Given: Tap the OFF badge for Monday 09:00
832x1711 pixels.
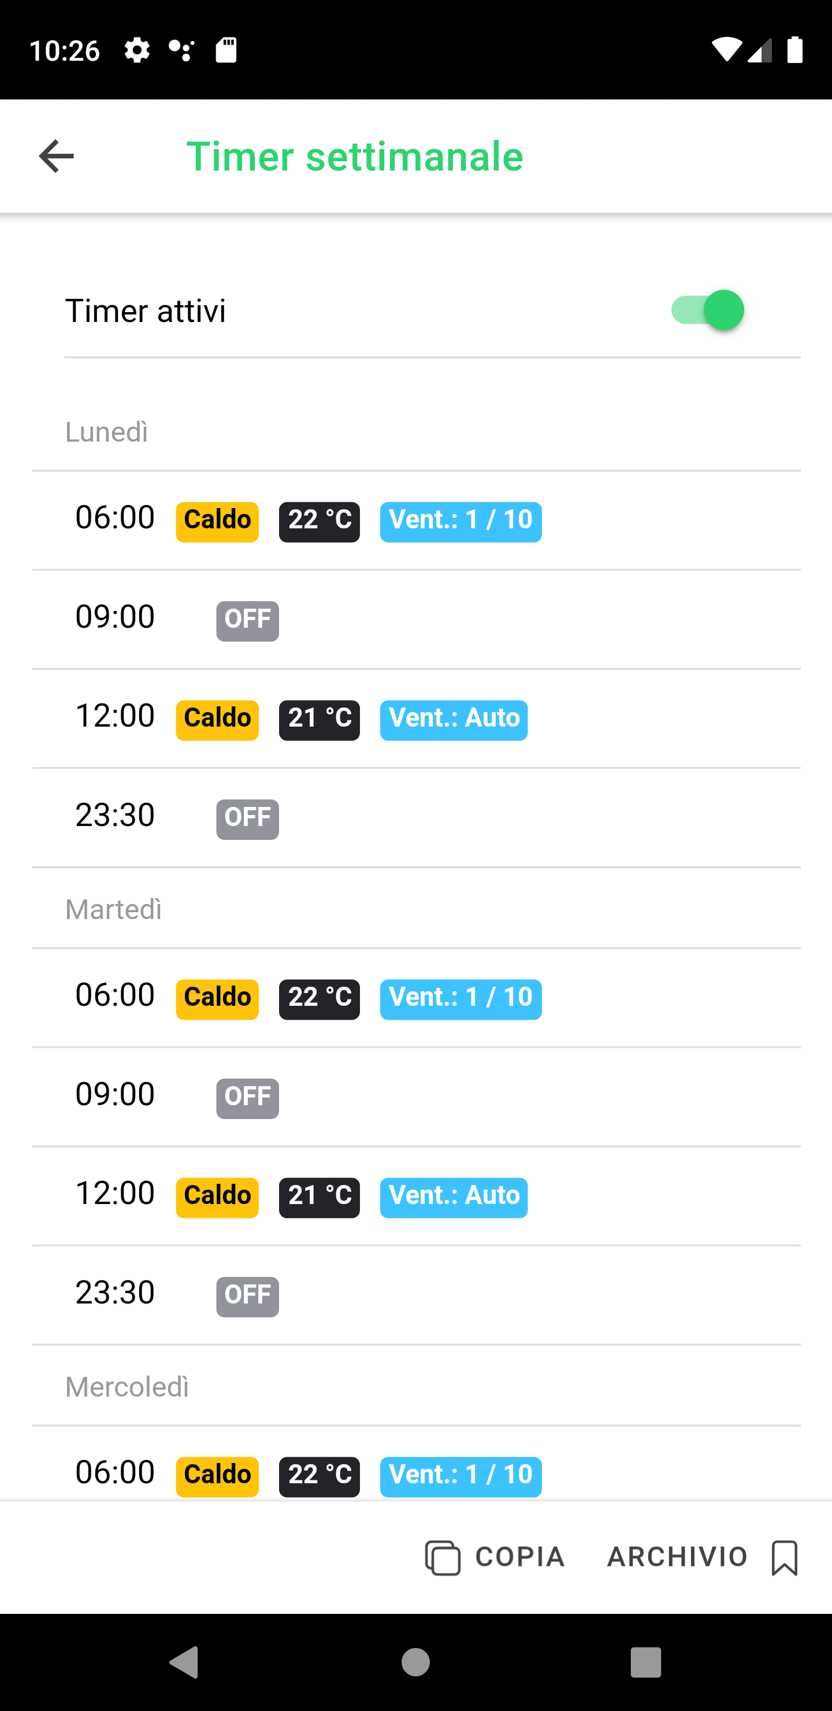Looking at the screenshot, I should click(247, 620).
